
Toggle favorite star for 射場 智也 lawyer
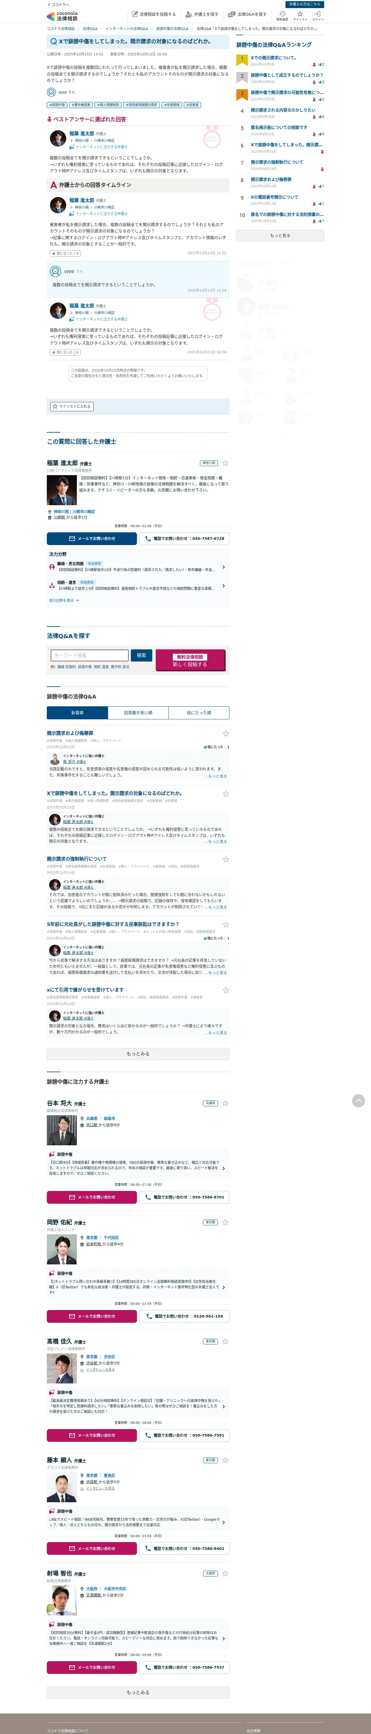(x=226, y=1574)
